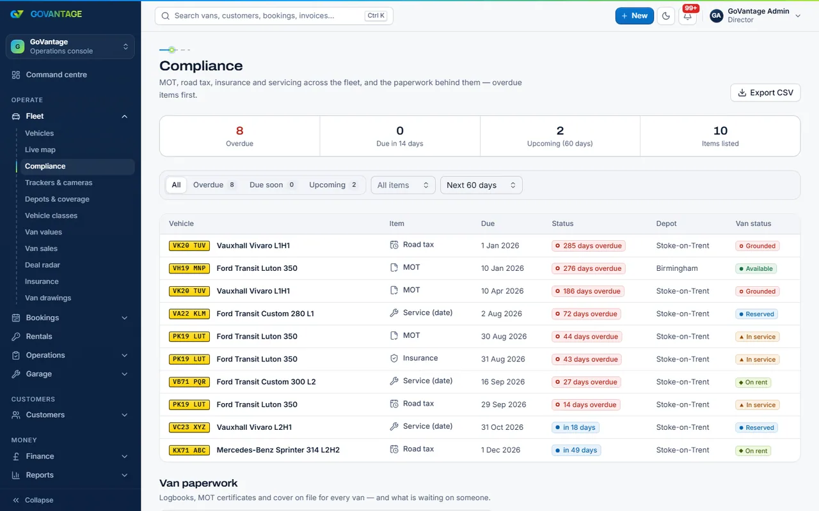Click the 0 Due in 14 days card
The image size is (819, 511).
[400, 136]
